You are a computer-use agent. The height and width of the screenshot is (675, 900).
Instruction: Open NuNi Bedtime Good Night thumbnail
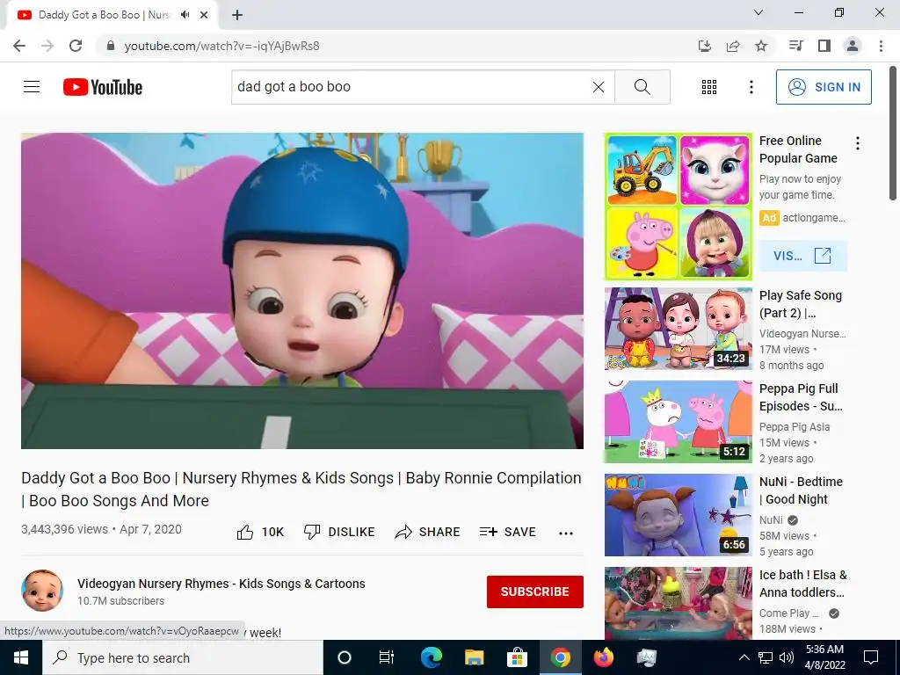tap(678, 515)
